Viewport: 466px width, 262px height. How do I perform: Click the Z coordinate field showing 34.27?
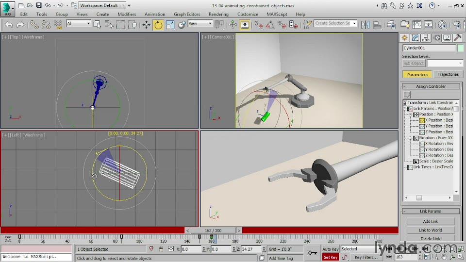coord(251,249)
